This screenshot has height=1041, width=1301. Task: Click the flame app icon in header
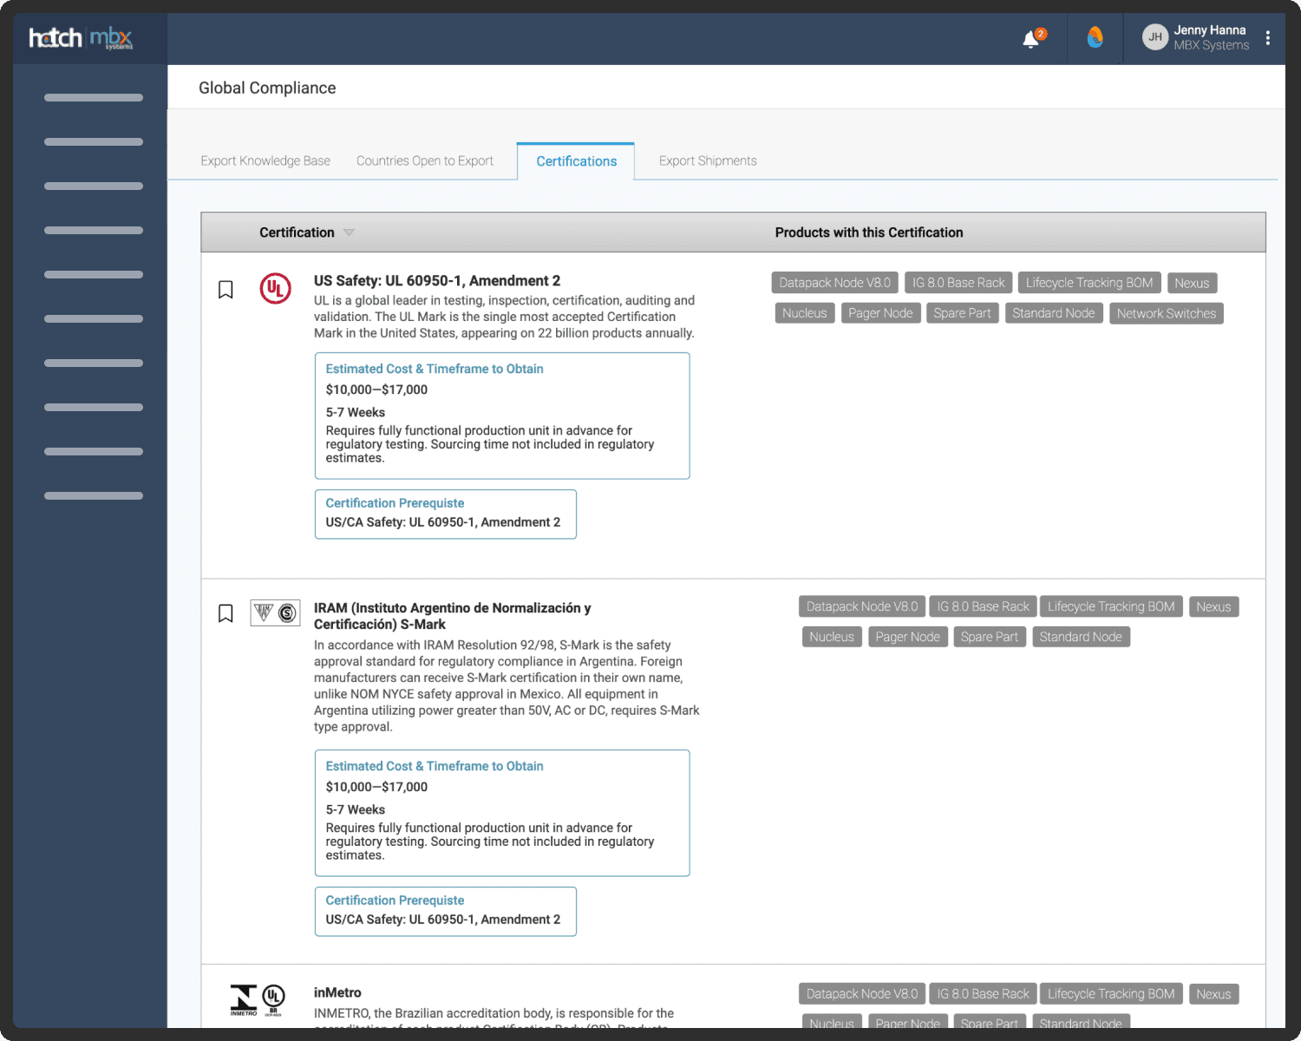pos(1095,37)
